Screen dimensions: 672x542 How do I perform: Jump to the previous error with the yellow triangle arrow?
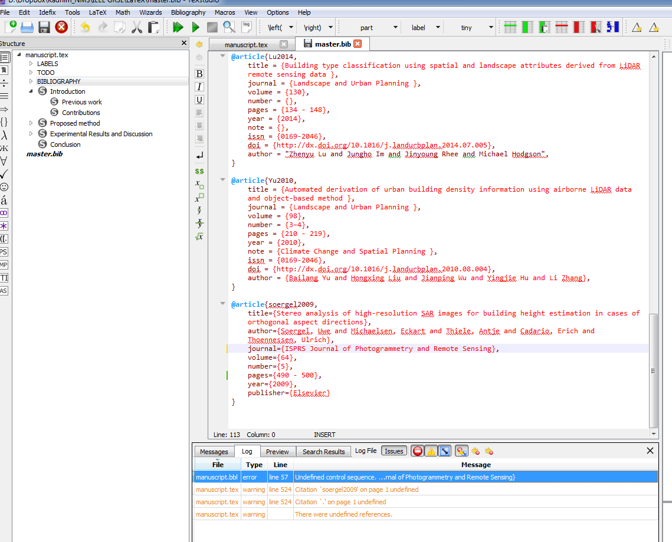[476, 451]
